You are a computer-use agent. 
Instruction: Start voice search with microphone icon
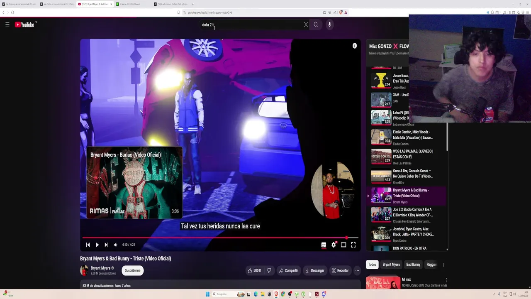pos(329,25)
